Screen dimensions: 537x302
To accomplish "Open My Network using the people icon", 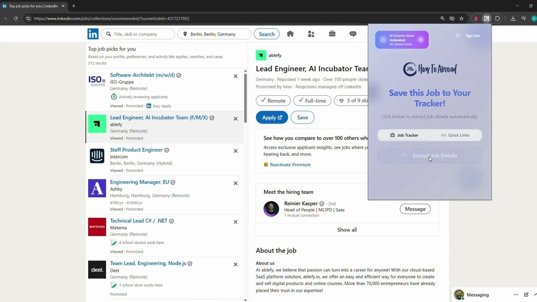I will pos(311,34).
